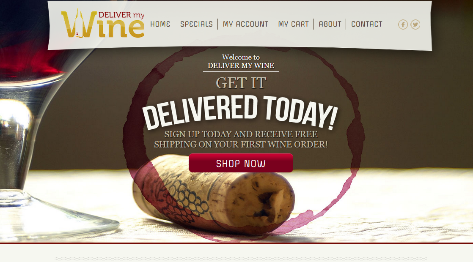Viewport: 473px width, 262px height.
Task: Click the Delivered Today! headline
Action: click(240, 112)
